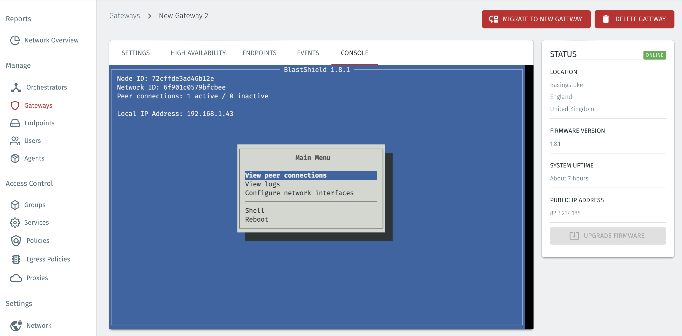This screenshot has height=336, width=682.
Task: Click the Groups icon under Access Control
Action: tap(15, 204)
